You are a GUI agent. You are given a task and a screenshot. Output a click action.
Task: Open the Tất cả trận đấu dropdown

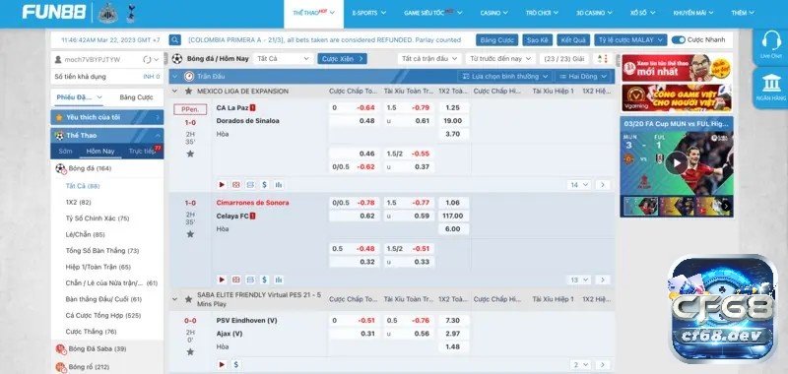tap(429, 59)
